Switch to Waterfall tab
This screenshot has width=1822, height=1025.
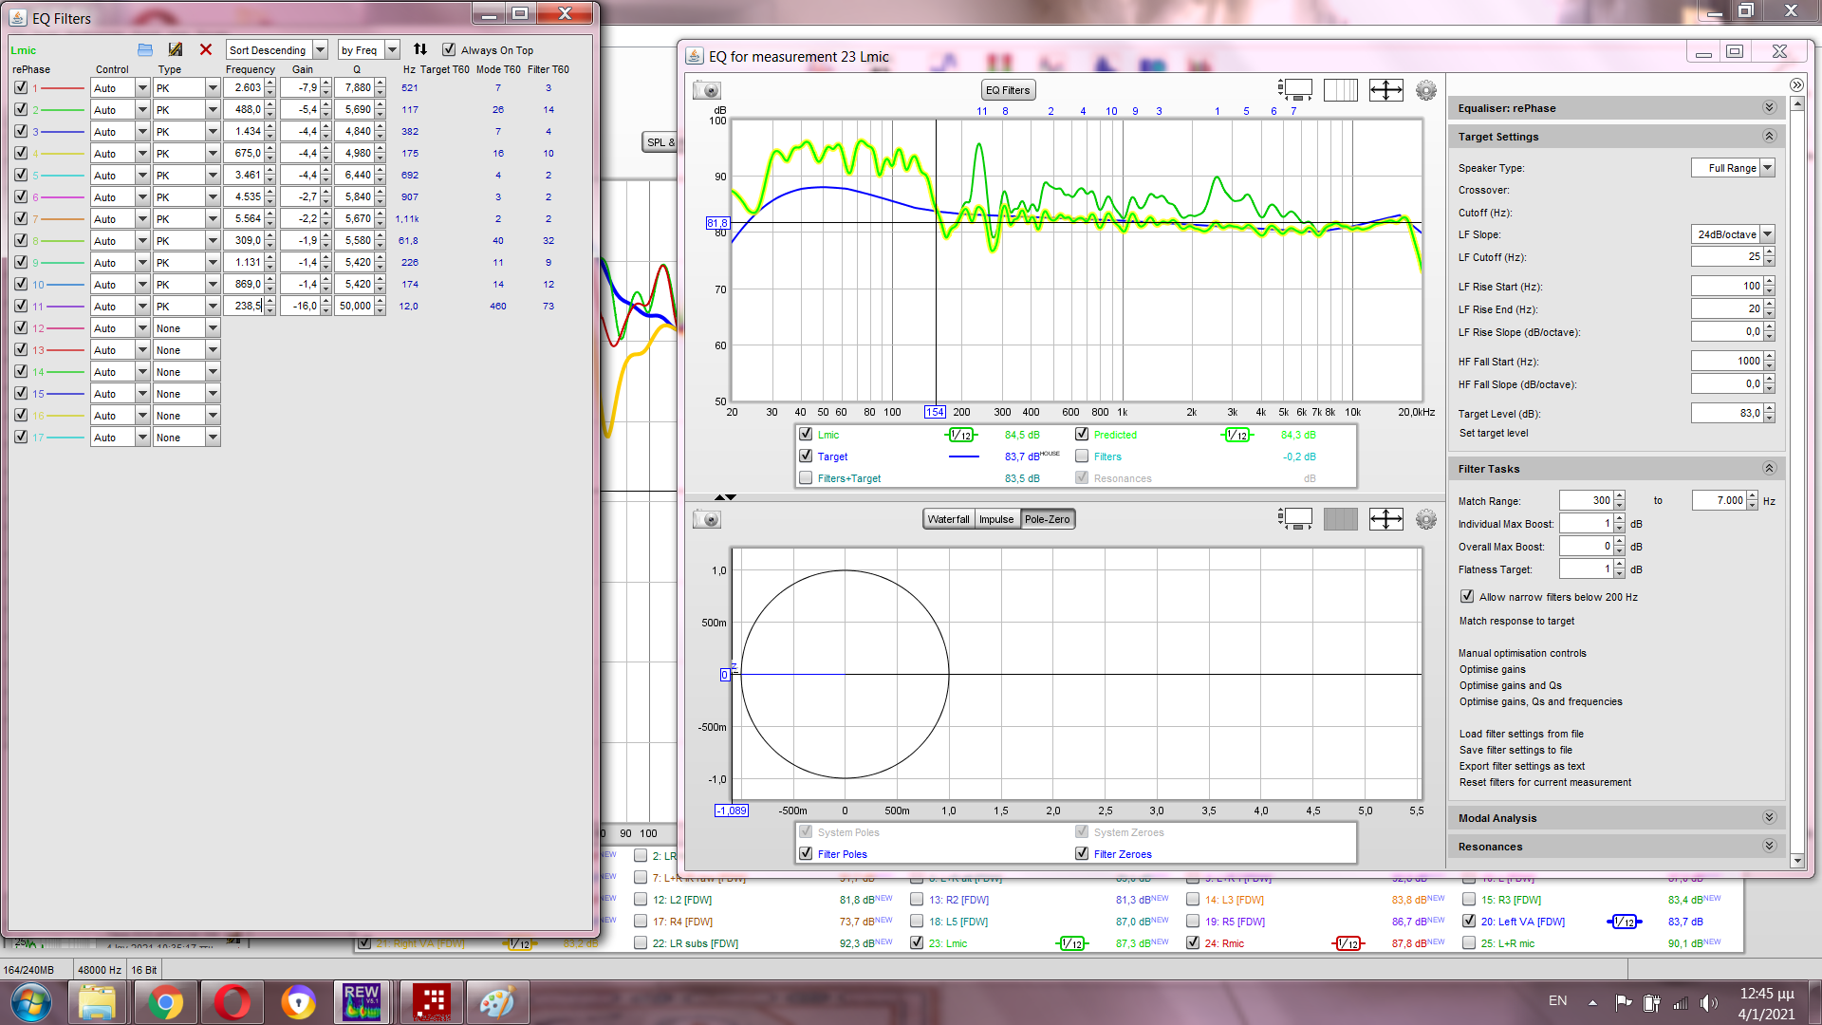[x=948, y=519]
